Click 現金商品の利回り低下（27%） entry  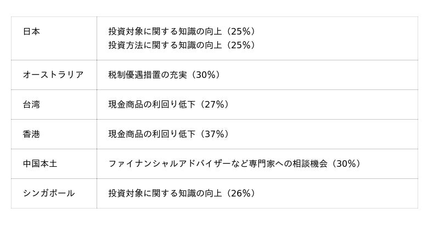point(169,105)
